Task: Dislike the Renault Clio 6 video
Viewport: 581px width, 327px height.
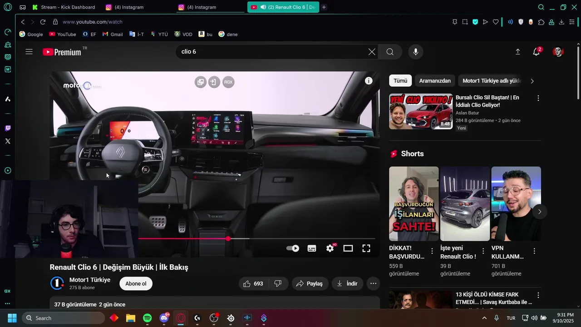Action: (278, 283)
